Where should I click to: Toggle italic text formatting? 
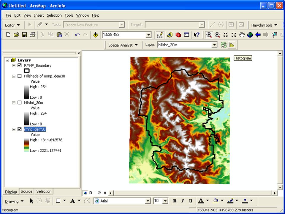(x=183, y=201)
